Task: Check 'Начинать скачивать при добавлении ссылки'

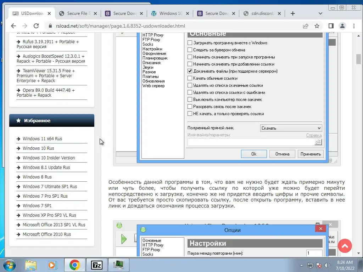Action: (190, 64)
